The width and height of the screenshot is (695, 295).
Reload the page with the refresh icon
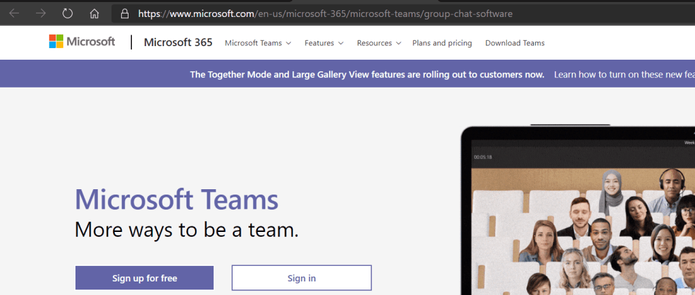tap(67, 14)
